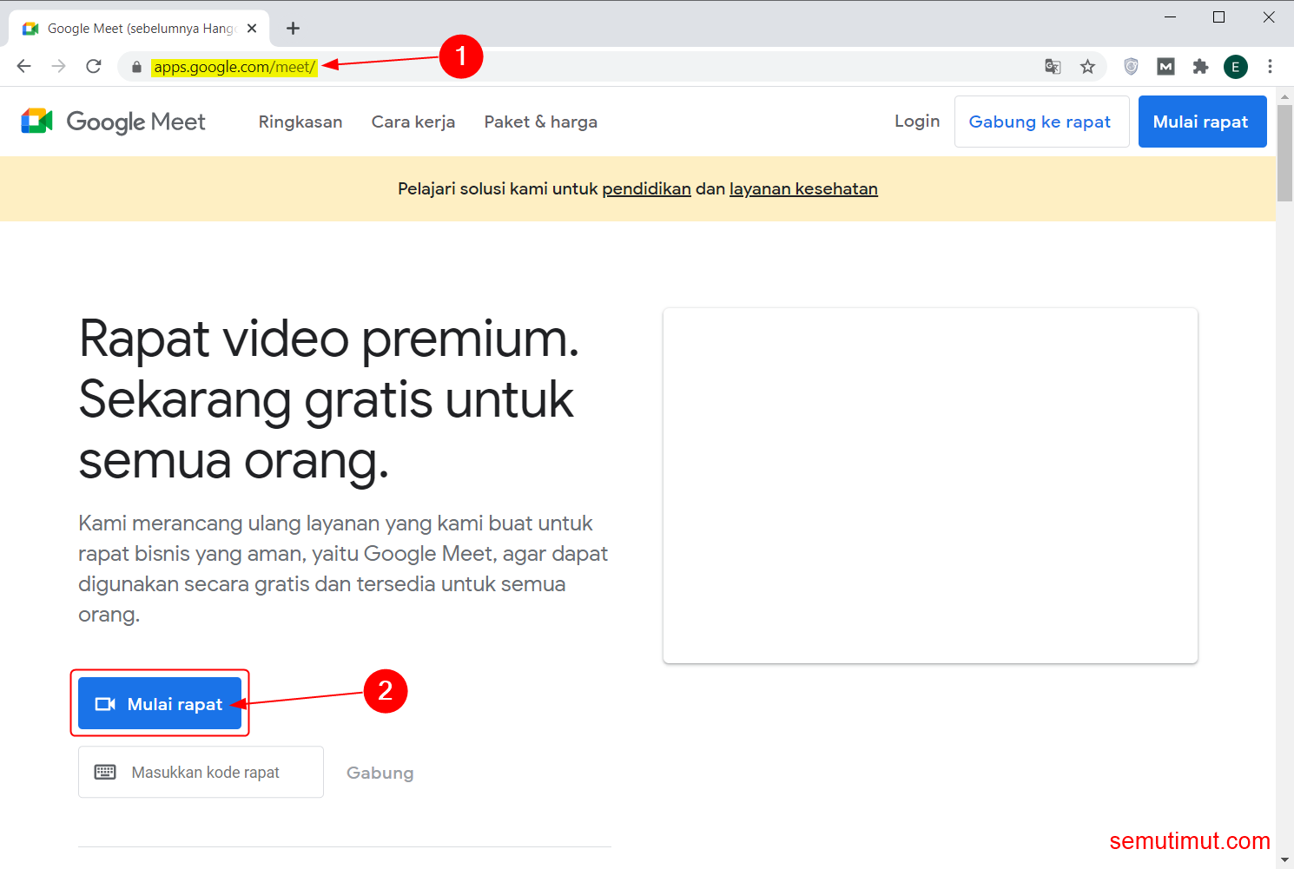1294x869 pixels.
Task: Reload the page with the refresh icon
Action: point(93,66)
